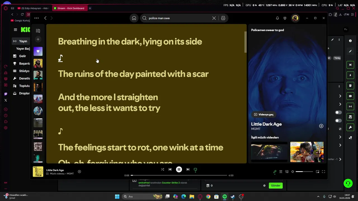Toggle the lyrics microphone icon
358x201 pixels.
pyautogui.click(x=275, y=172)
